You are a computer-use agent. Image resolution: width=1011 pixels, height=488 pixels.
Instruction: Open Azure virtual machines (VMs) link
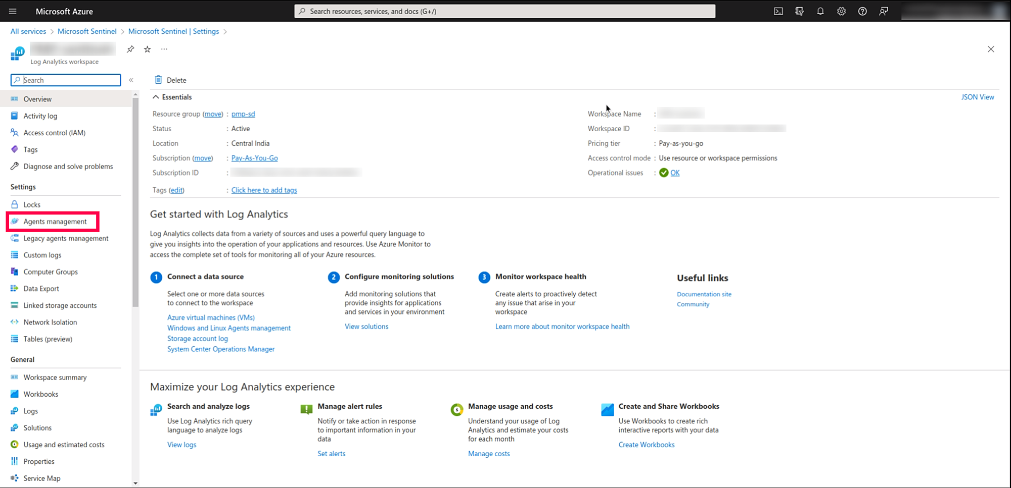[211, 317]
